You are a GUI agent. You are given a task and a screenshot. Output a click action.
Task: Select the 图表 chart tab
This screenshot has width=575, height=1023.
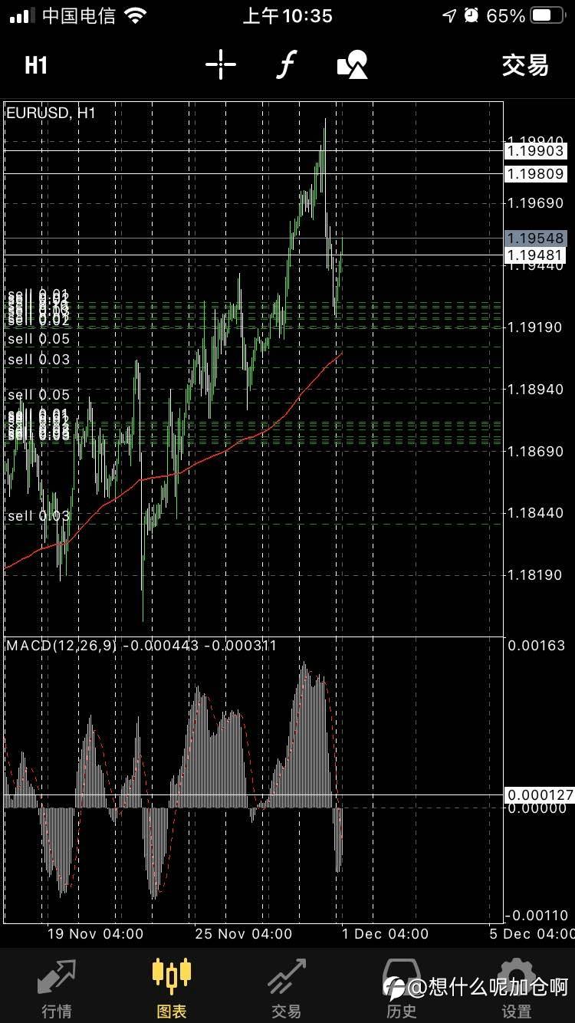[172, 988]
